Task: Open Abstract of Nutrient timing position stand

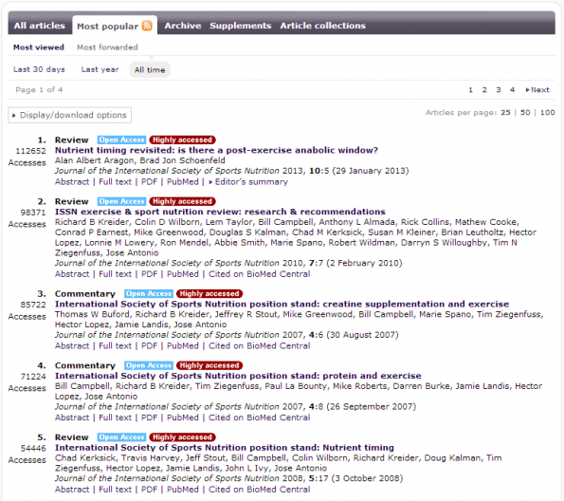Action: (72, 489)
